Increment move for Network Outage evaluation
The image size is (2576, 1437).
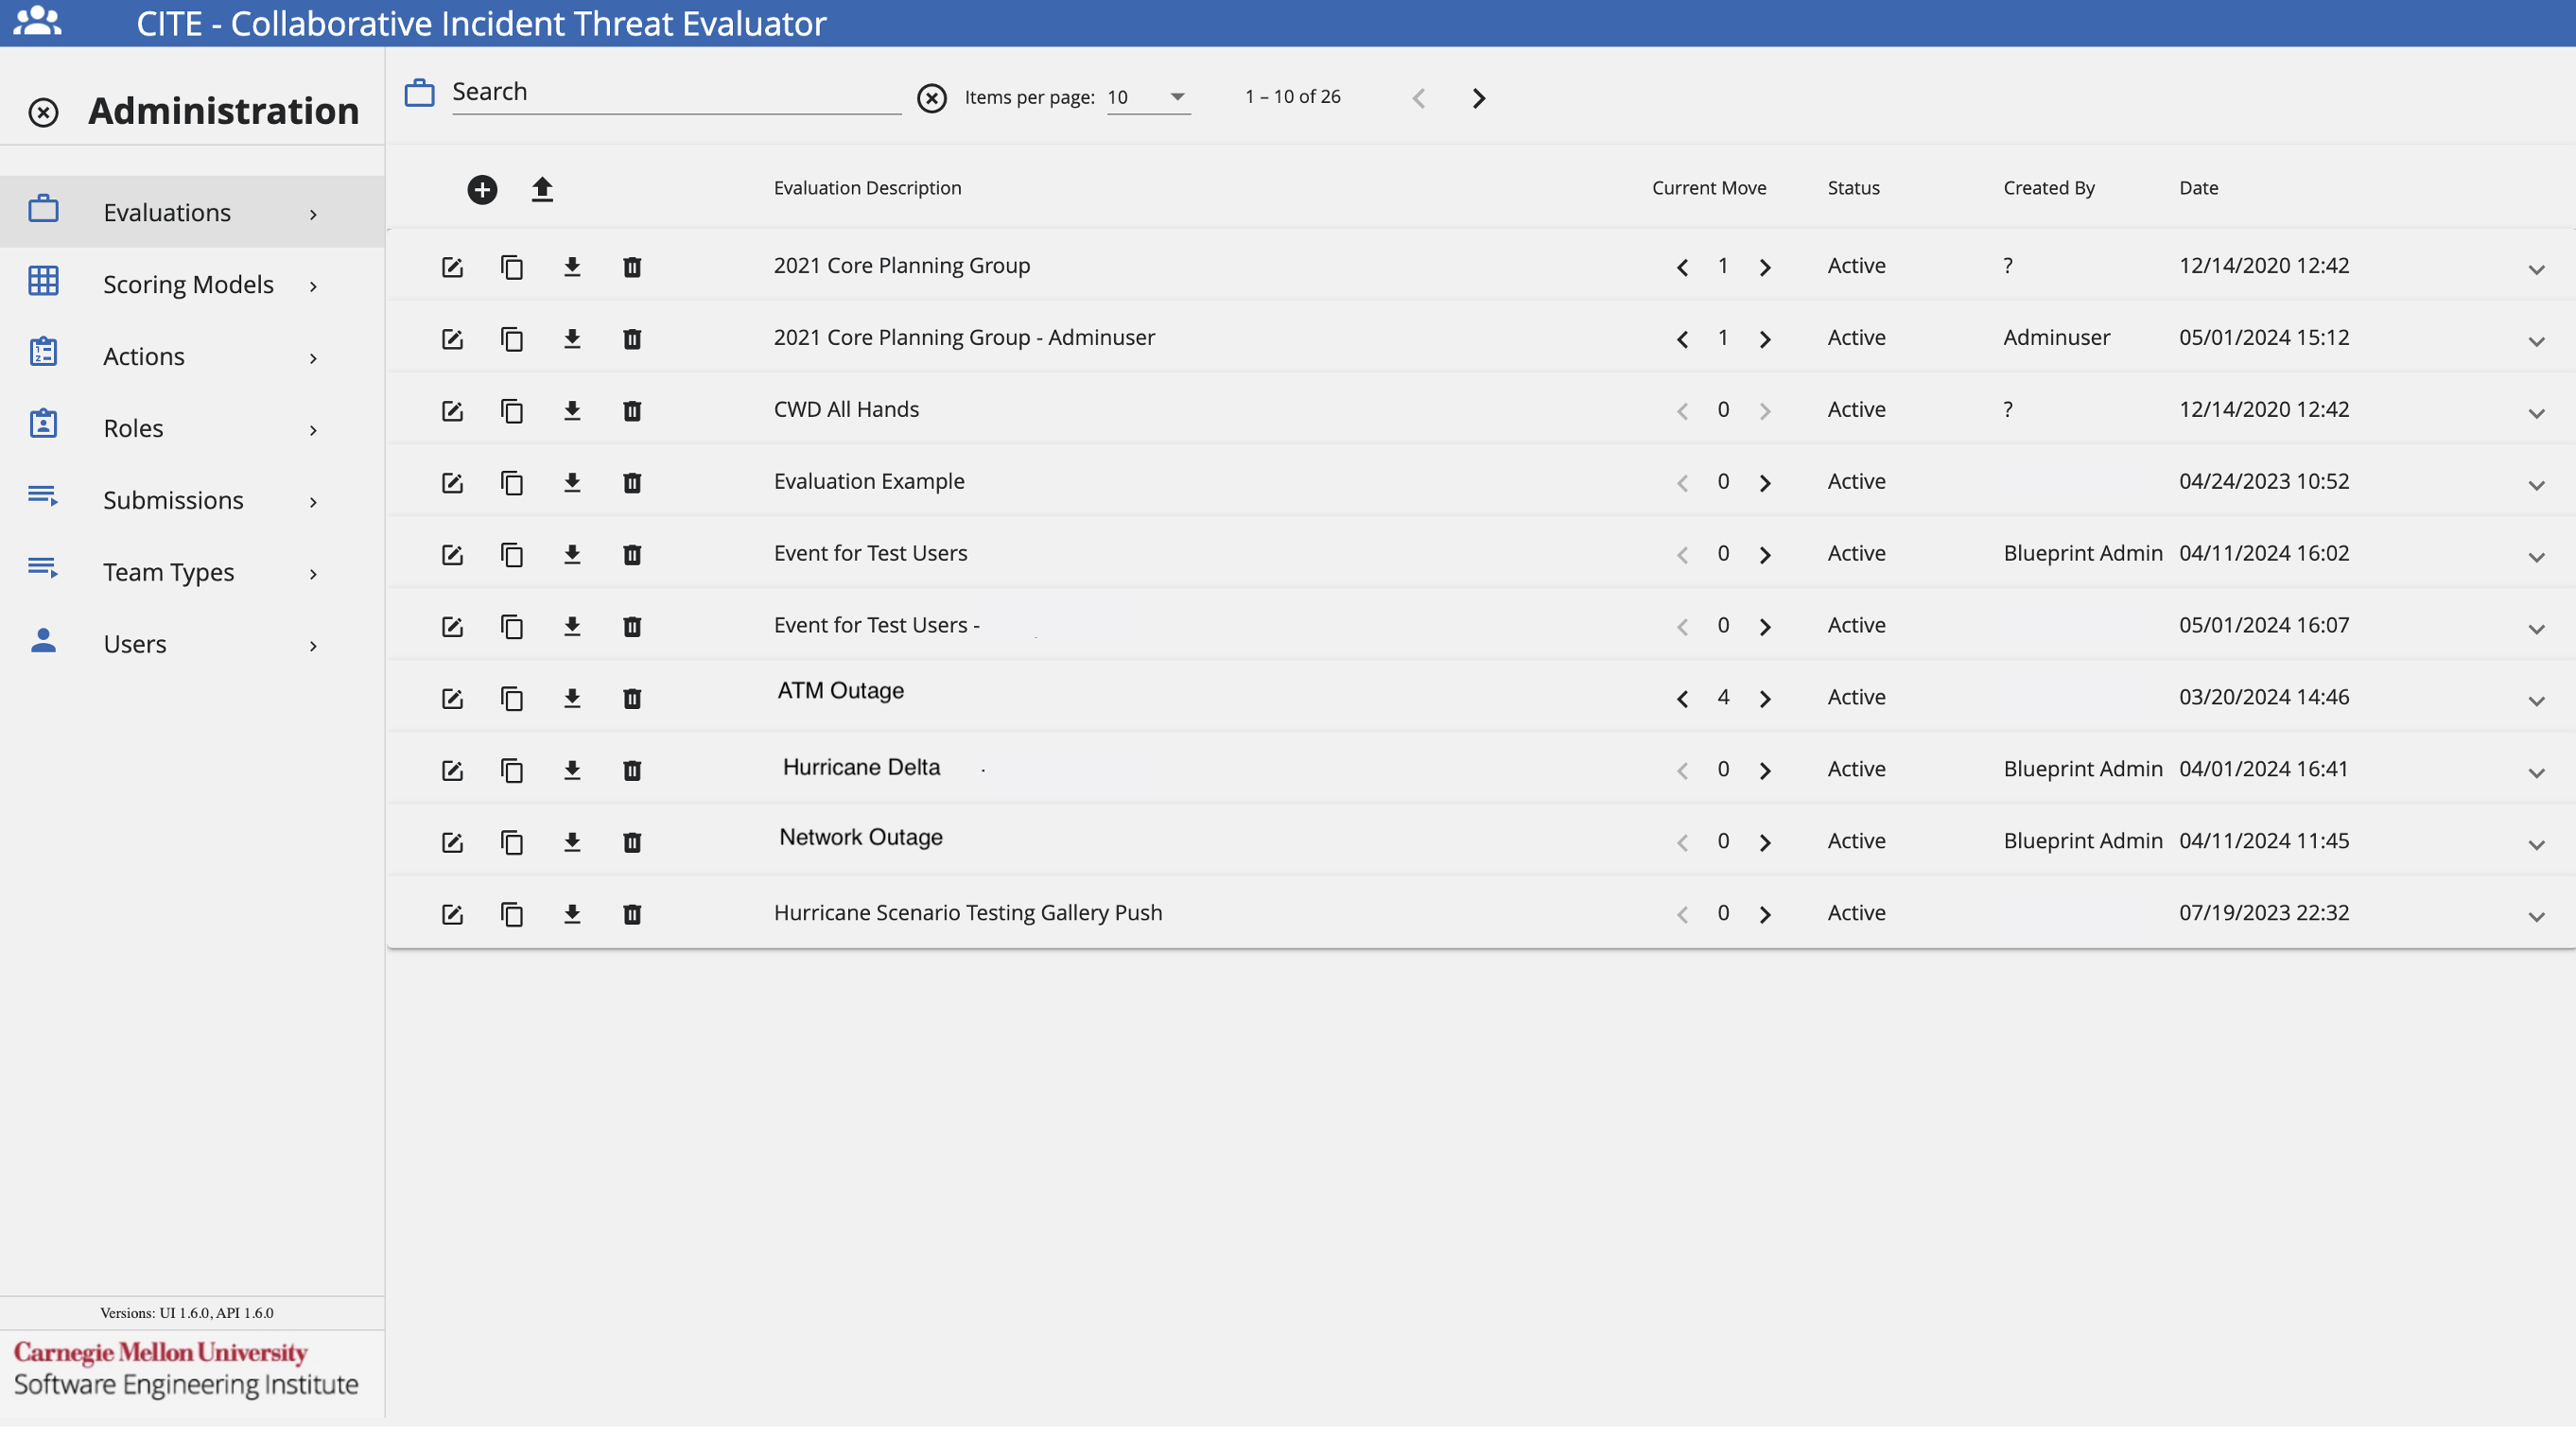coord(1765,842)
